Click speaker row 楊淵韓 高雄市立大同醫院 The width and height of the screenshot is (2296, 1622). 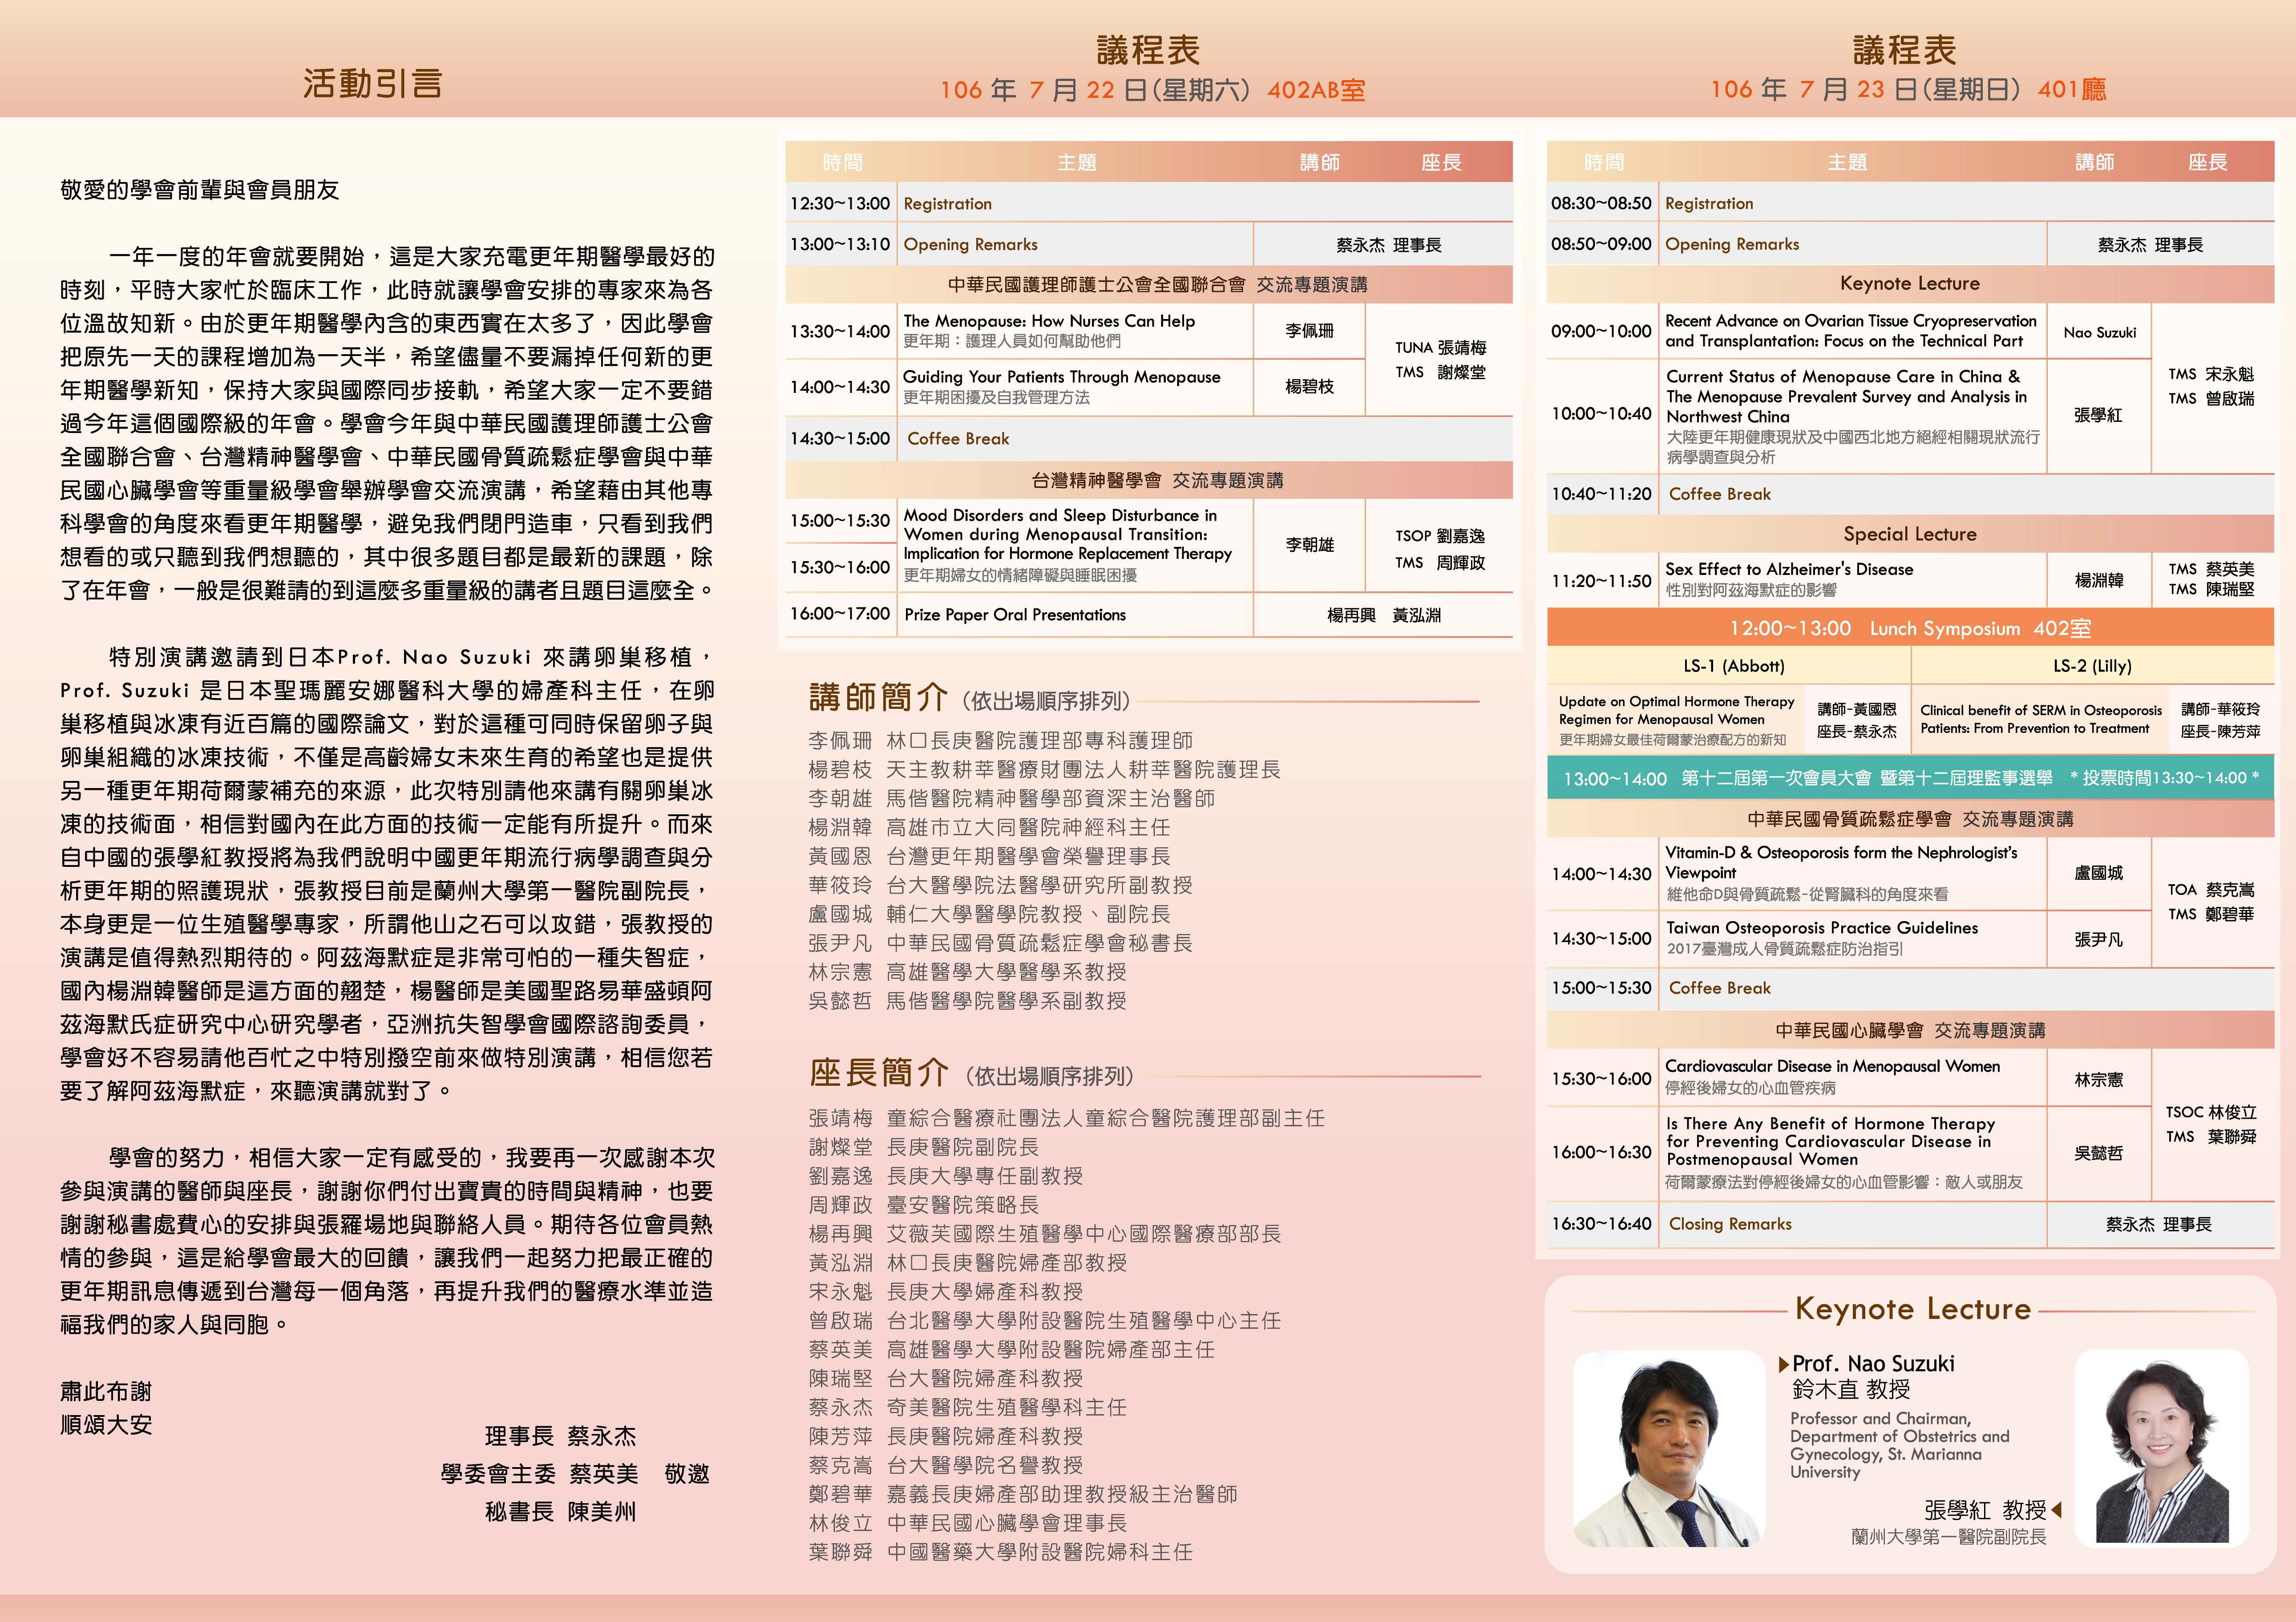[x=989, y=828]
